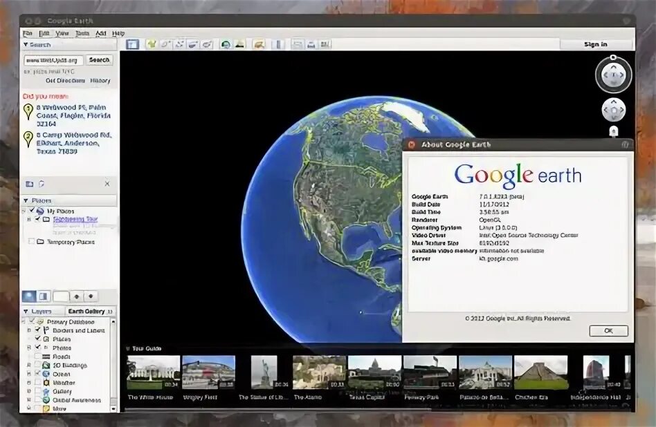Image resolution: width=656 pixels, height=427 pixels.
Task: Click the Add Placemark pin icon
Action: pos(152,44)
